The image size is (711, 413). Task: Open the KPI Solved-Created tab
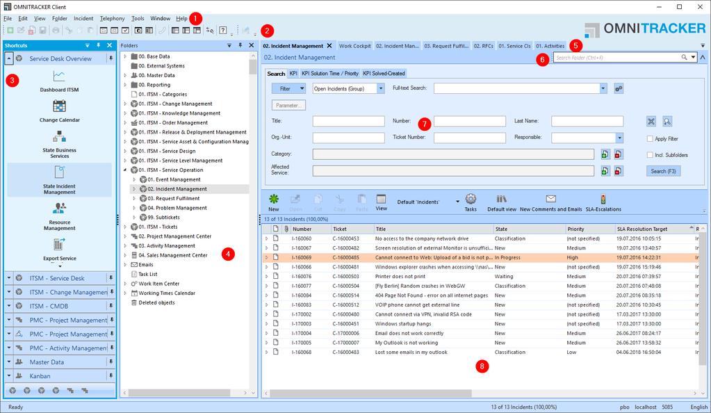[x=384, y=74]
